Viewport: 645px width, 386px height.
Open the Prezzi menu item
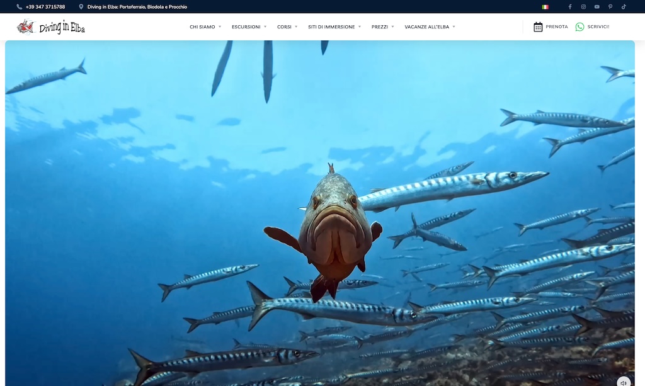click(x=380, y=27)
